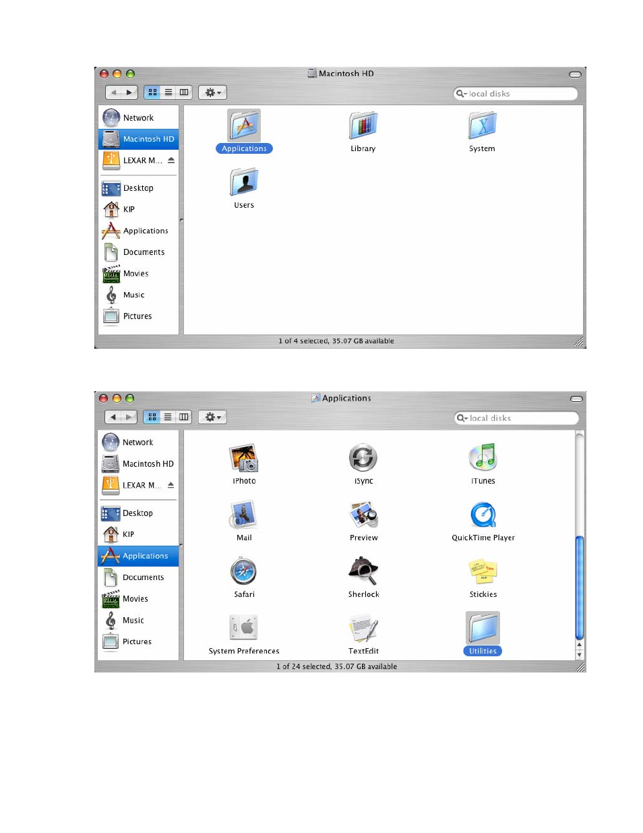643x833 pixels.
Task: Select the Safari application icon
Action: coord(244,572)
